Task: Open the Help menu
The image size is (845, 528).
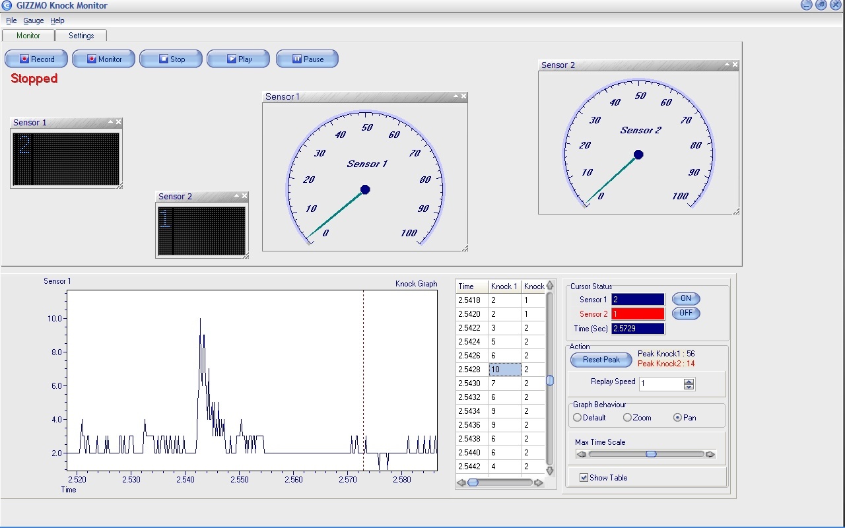Action: pos(57,20)
